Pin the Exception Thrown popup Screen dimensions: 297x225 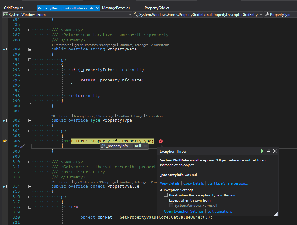click(x=269, y=151)
